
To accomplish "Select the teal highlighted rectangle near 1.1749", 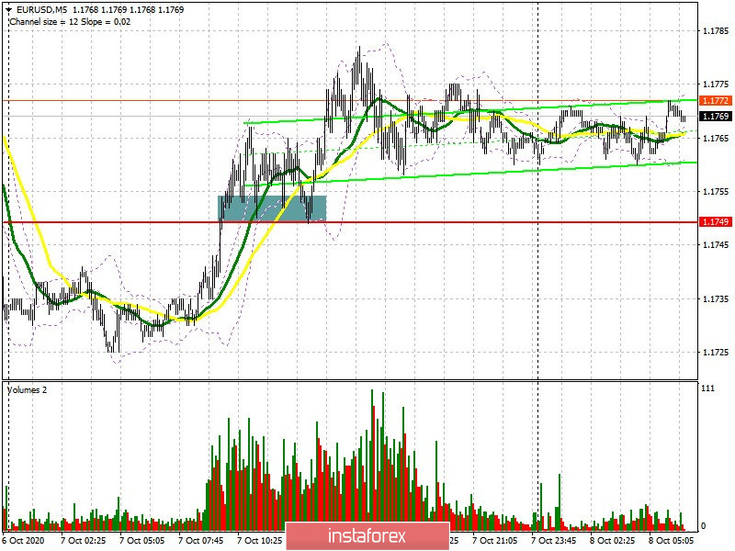I will (x=272, y=208).
